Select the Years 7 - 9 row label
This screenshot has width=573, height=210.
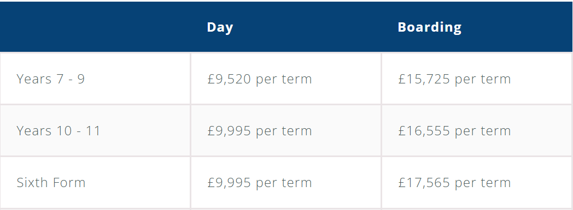(x=51, y=79)
